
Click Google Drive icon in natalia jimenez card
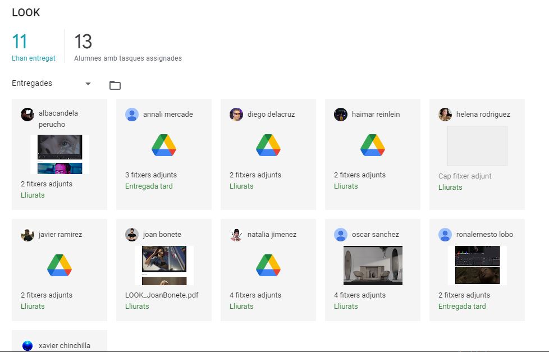click(268, 266)
